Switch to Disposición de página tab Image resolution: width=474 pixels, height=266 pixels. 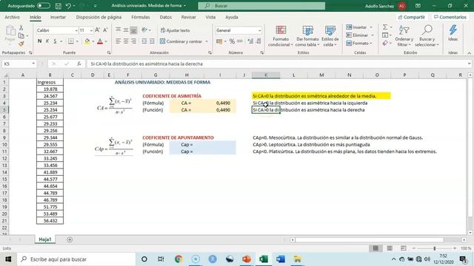[99, 17]
